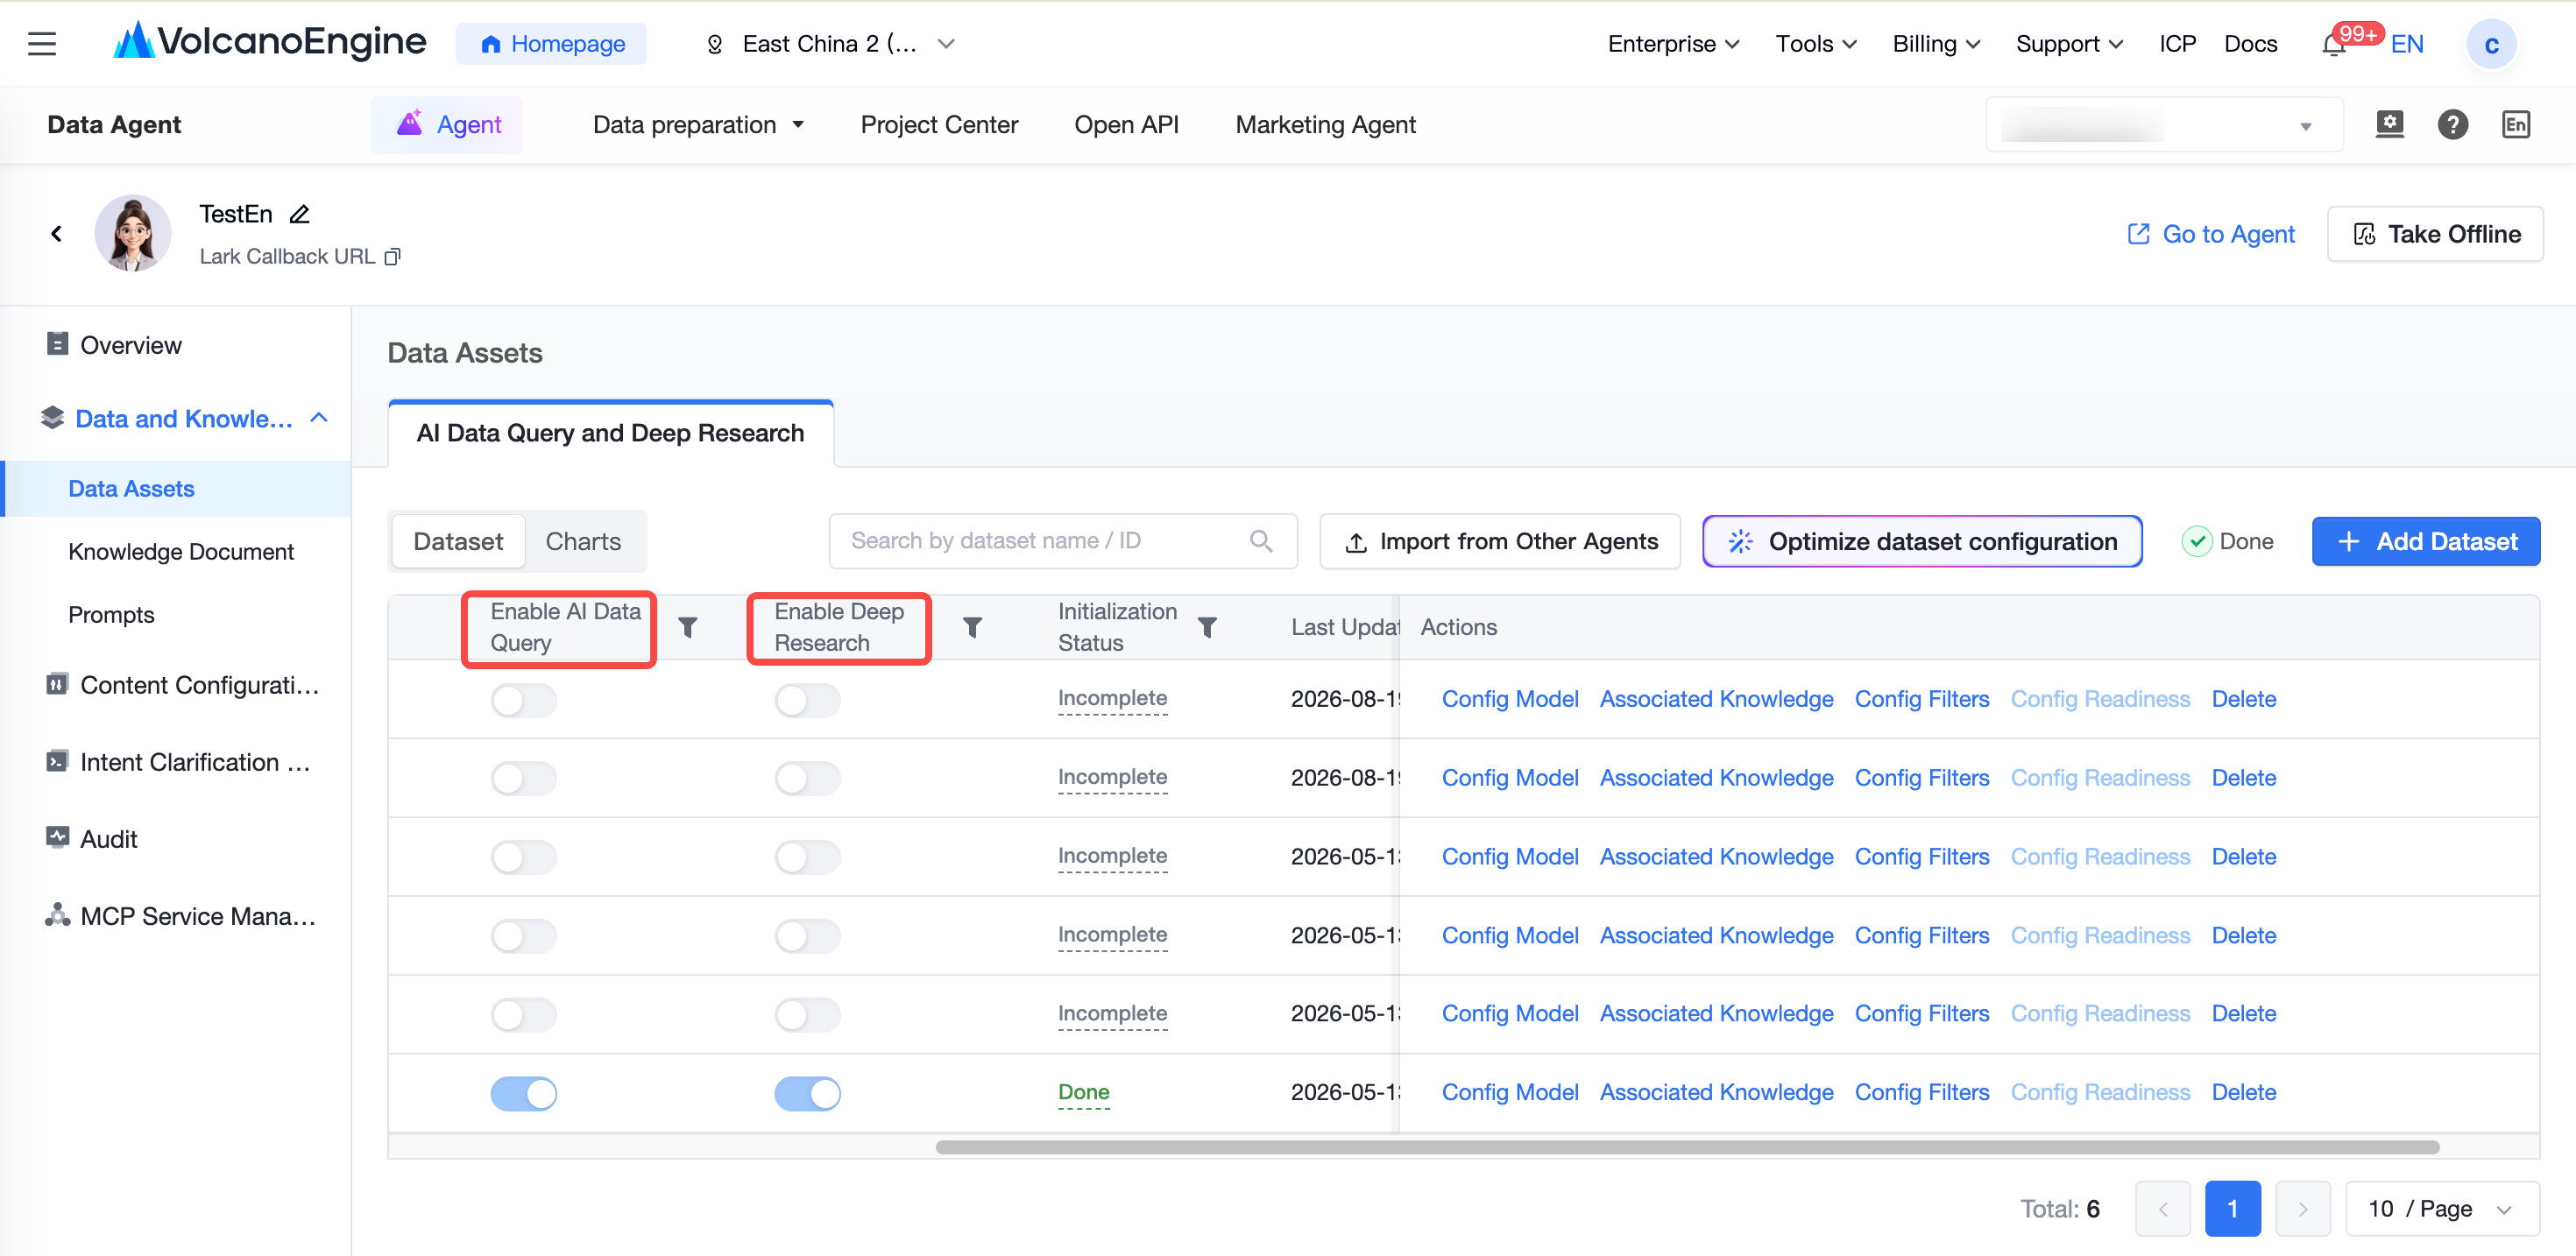Enable AI Data Query for the first row
Image resolution: width=2576 pixels, height=1256 pixels.
tap(523, 700)
